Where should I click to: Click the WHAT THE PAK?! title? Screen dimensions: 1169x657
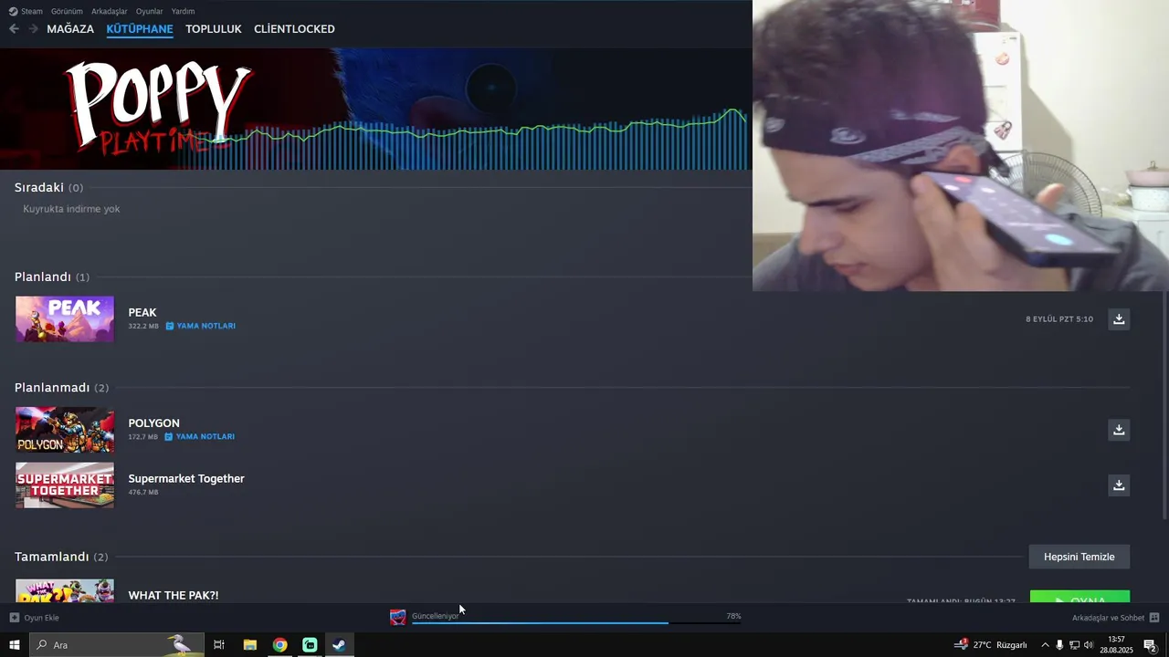point(174,595)
